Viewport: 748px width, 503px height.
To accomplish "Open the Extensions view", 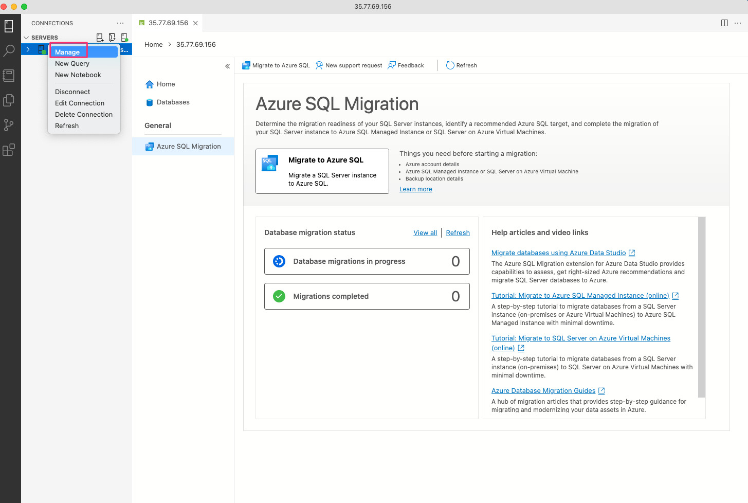I will tap(8, 150).
